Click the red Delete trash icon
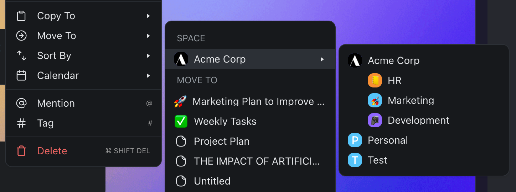Image resolution: width=516 pixels, height=192 pixels. pyautogui.click(x=21, y=151)
